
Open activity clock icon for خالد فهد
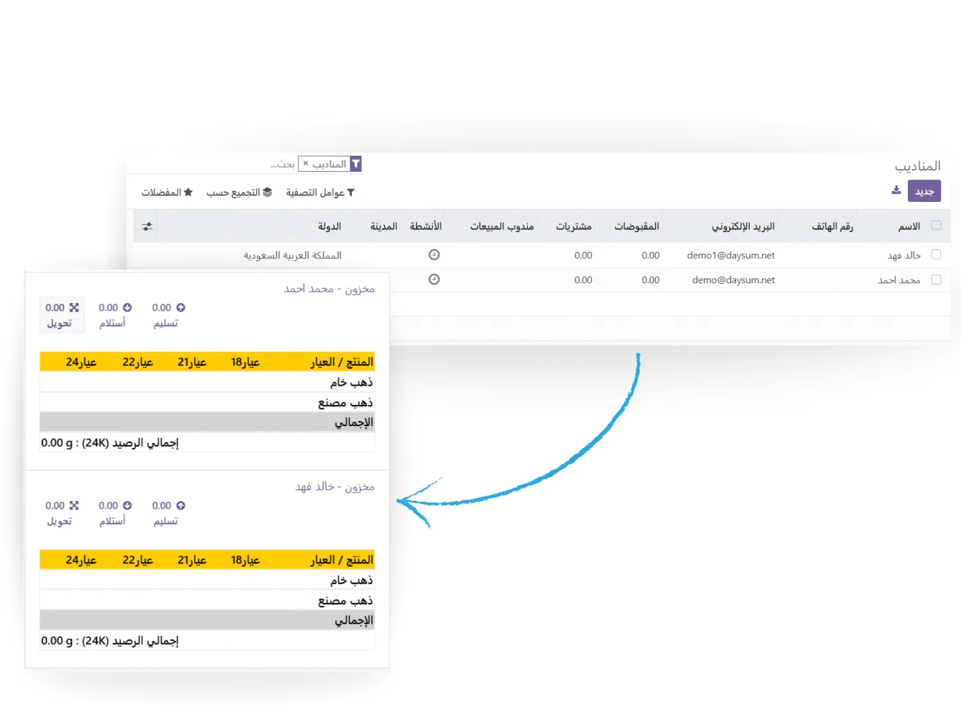(434, 255)
